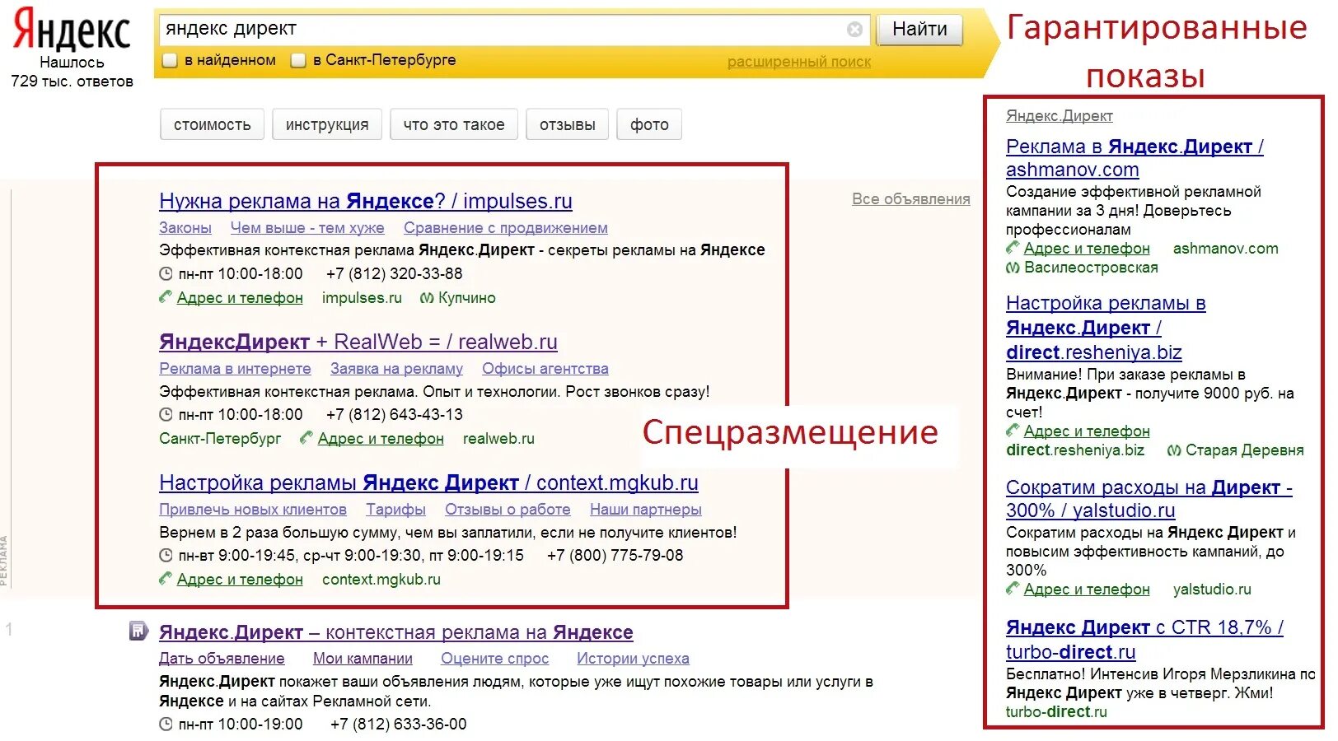Image resolution: width=1338 pixels, height=741 pixels.
Task: Clear the search field with the X icon
Action: click(855, 30)
